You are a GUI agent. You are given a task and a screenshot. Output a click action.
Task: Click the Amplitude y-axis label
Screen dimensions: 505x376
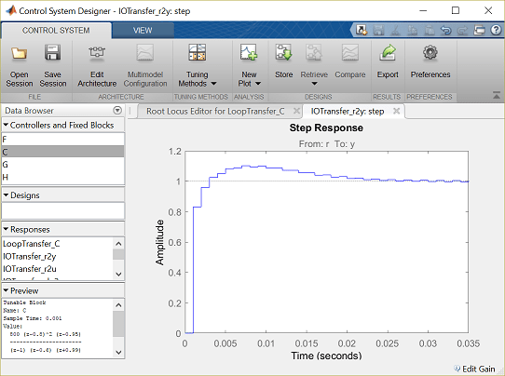(159, 242)
